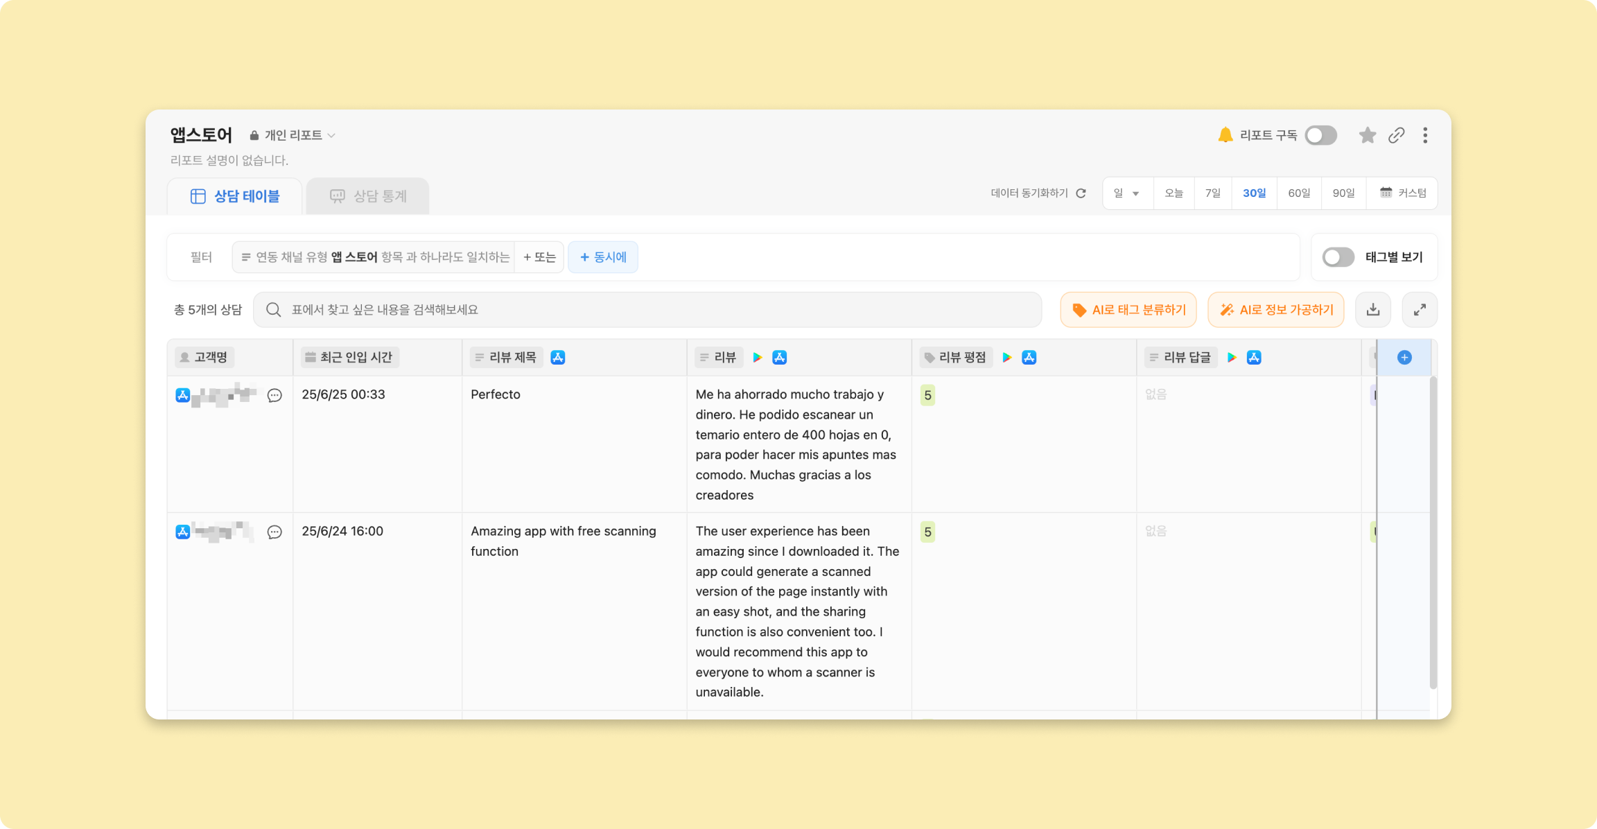Click the star favorite icon

(x=1367, y=135)
